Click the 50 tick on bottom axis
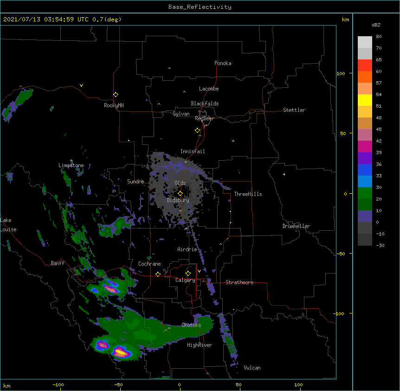This screenshot has height=391, width=400. point(239,384)
